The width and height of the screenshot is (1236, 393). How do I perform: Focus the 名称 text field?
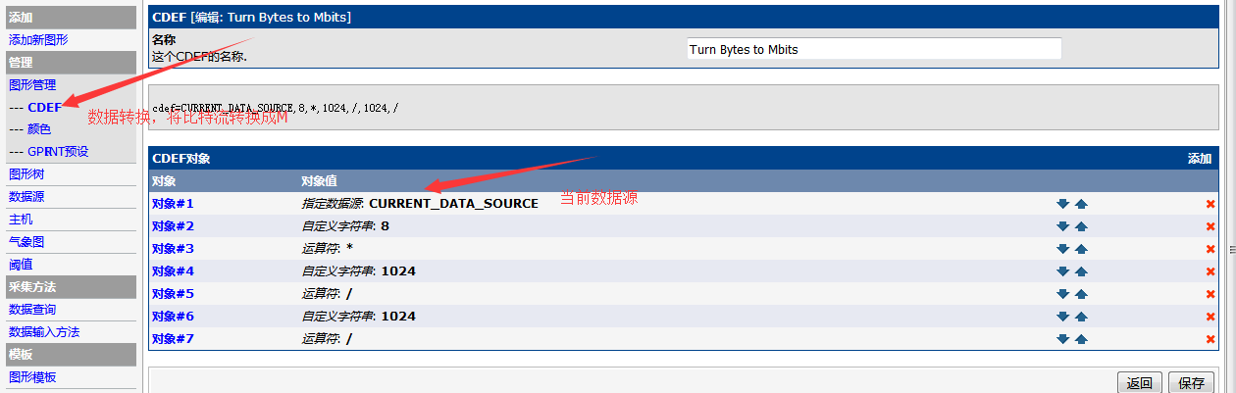pyautogui.click(x=874, y=49)
